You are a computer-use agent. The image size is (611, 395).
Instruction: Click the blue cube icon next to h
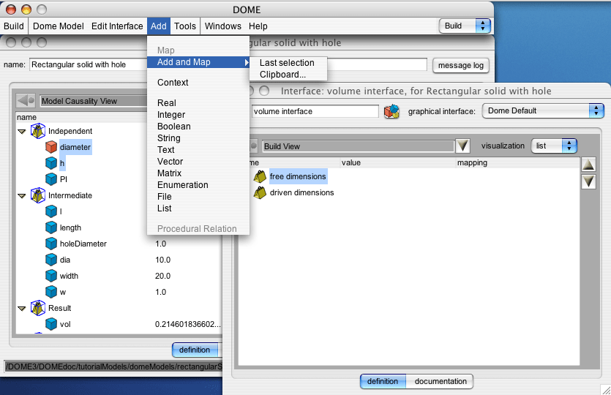coord(51,163)
